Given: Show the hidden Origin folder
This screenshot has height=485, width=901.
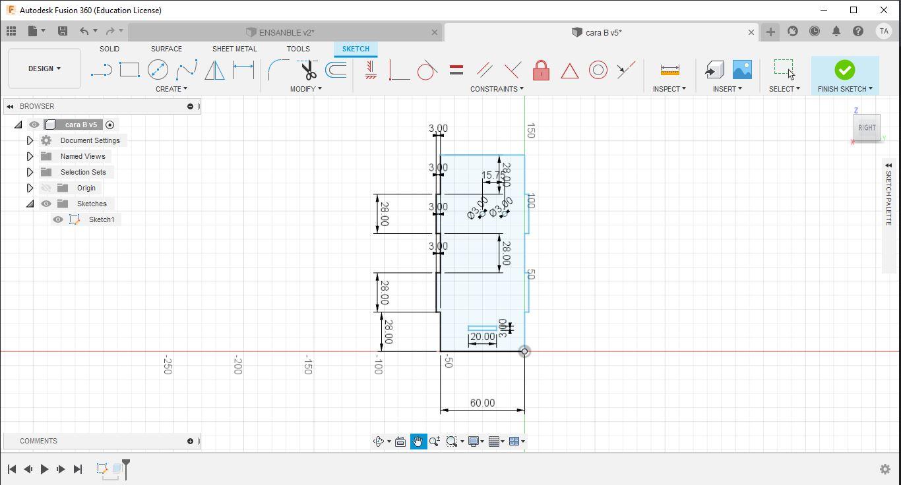Looking at the screenshot, I should 46,188.
